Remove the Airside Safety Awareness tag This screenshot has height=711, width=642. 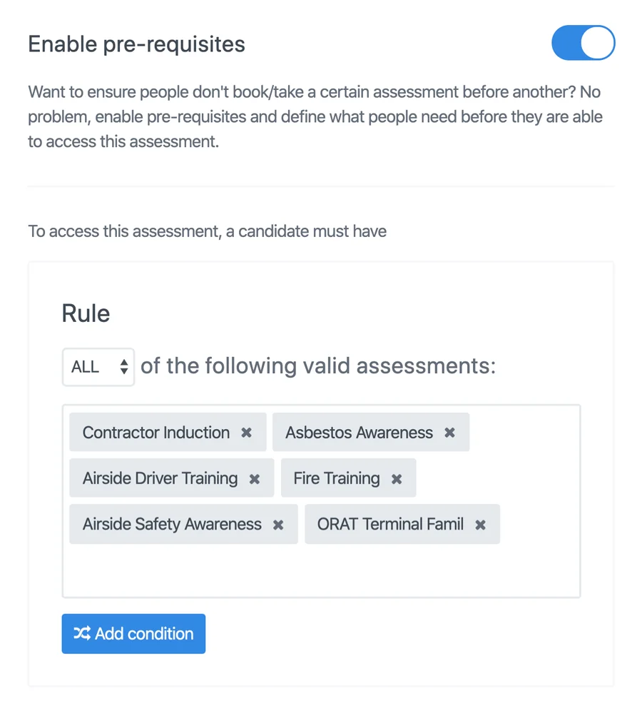click(278, 524)
